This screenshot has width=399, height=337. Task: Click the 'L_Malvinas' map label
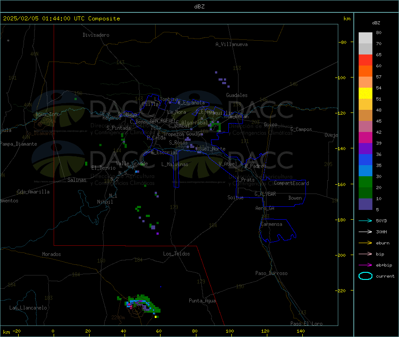(x=175, y=164)
